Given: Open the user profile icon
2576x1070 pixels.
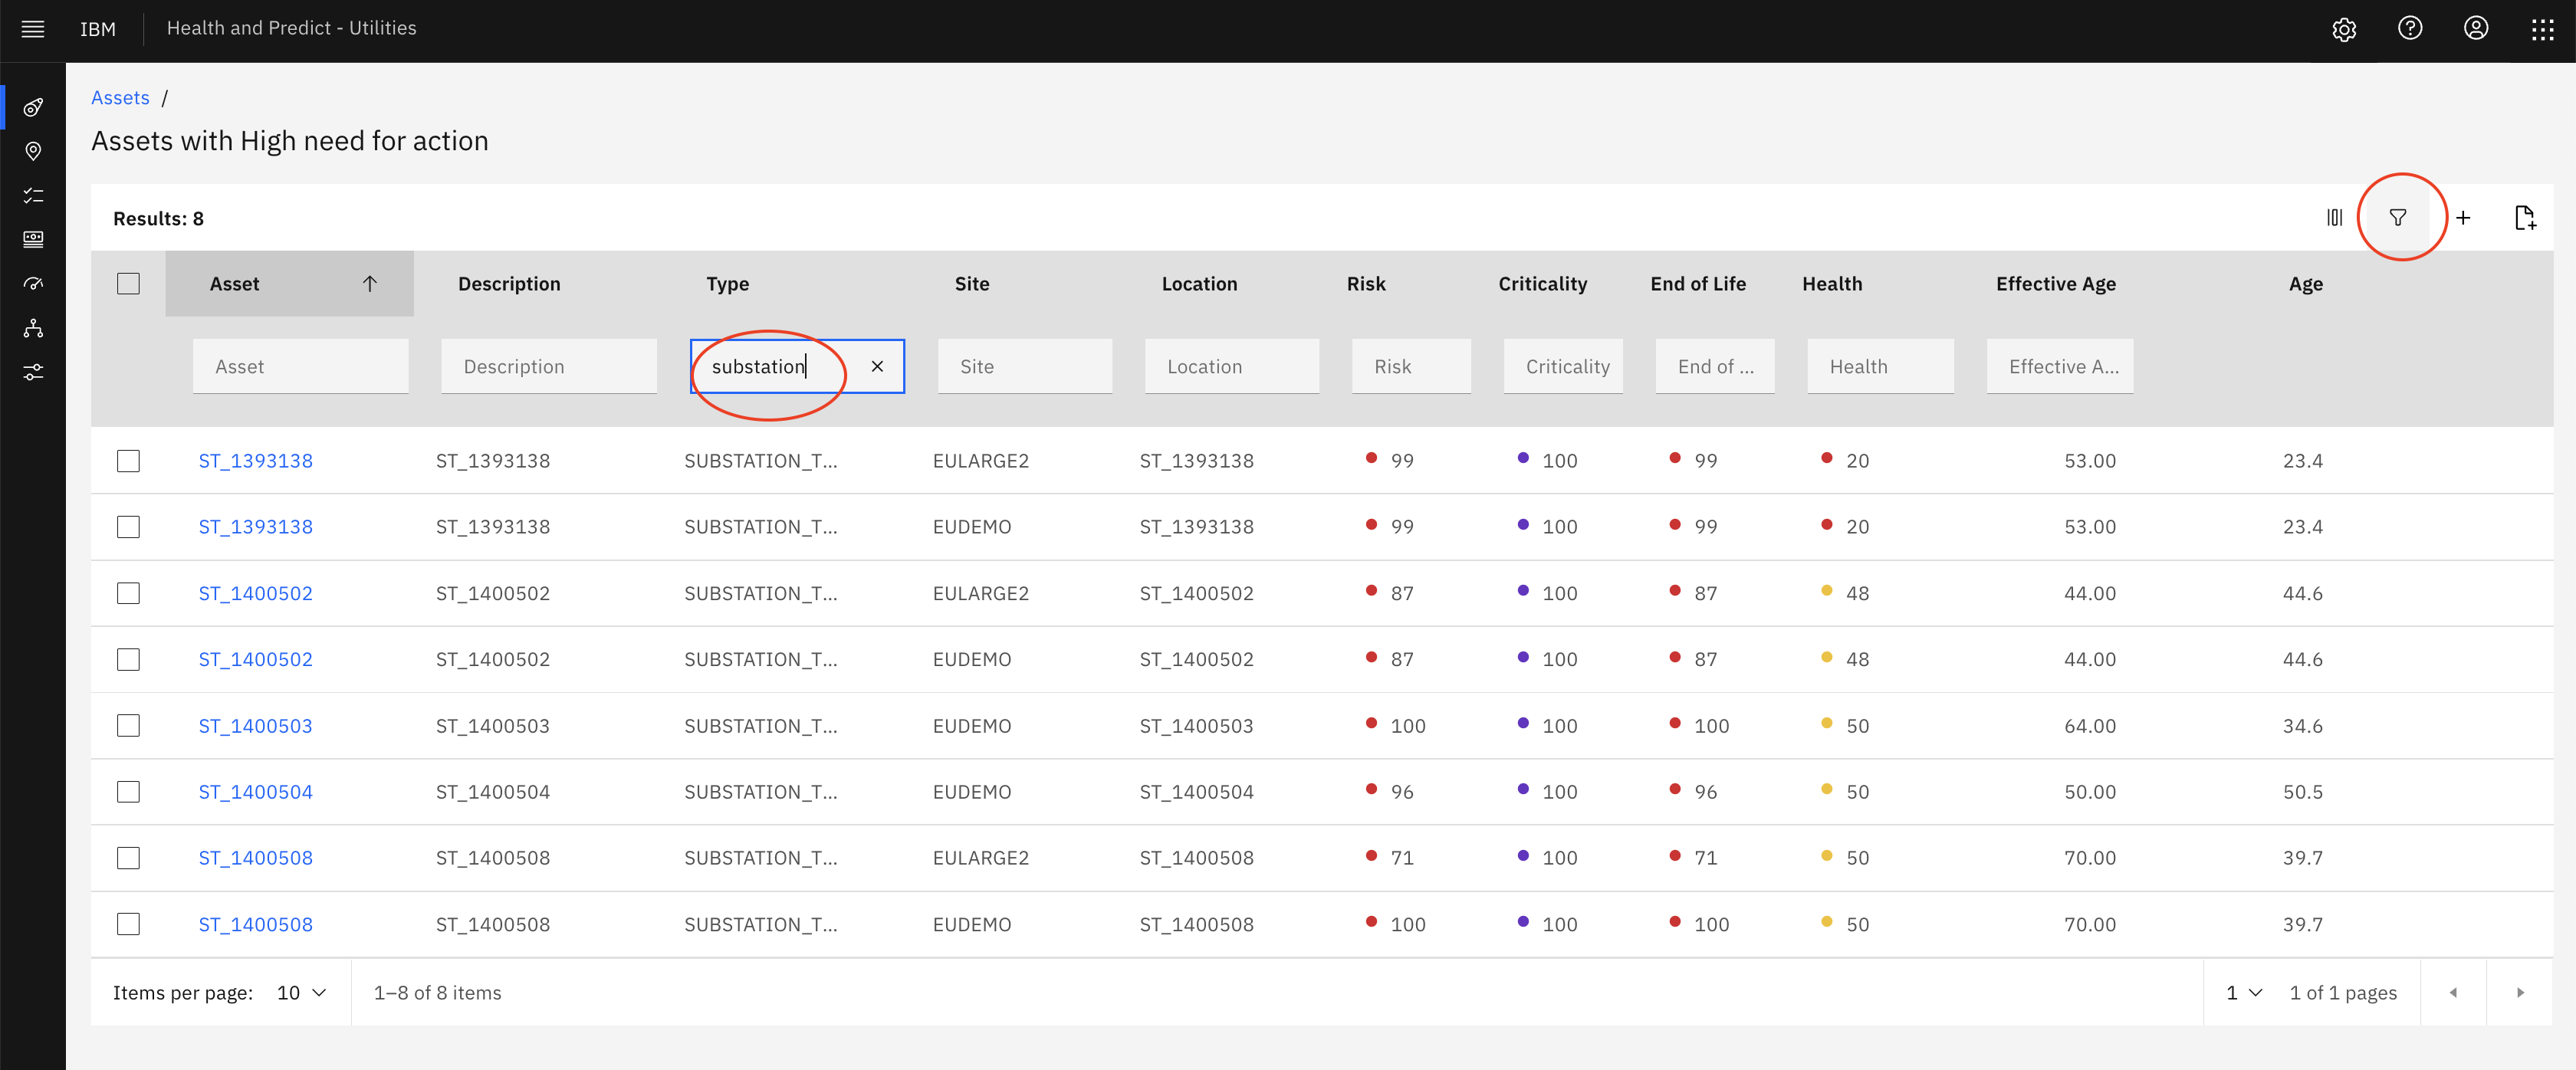Looking at the screenshot, I should (x=2476, y=28).
